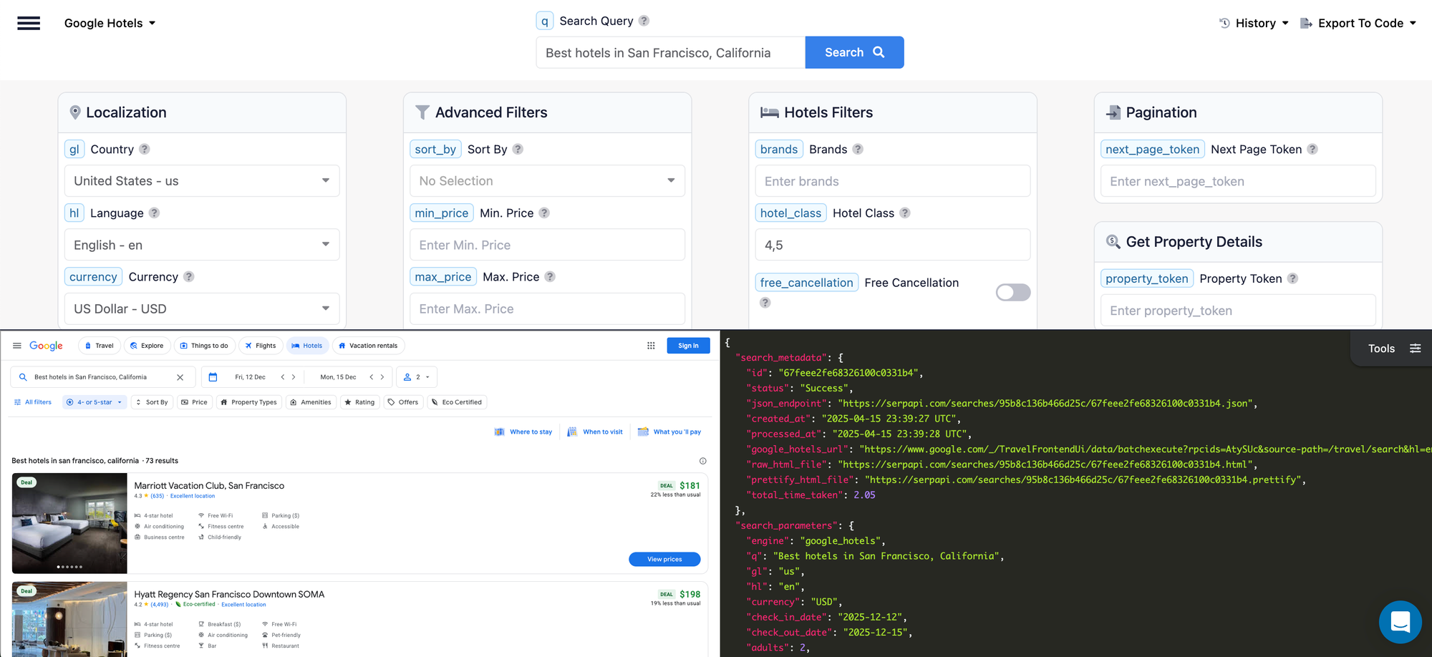
Task: Open the Google apps grid
Action: coord(651,346)
